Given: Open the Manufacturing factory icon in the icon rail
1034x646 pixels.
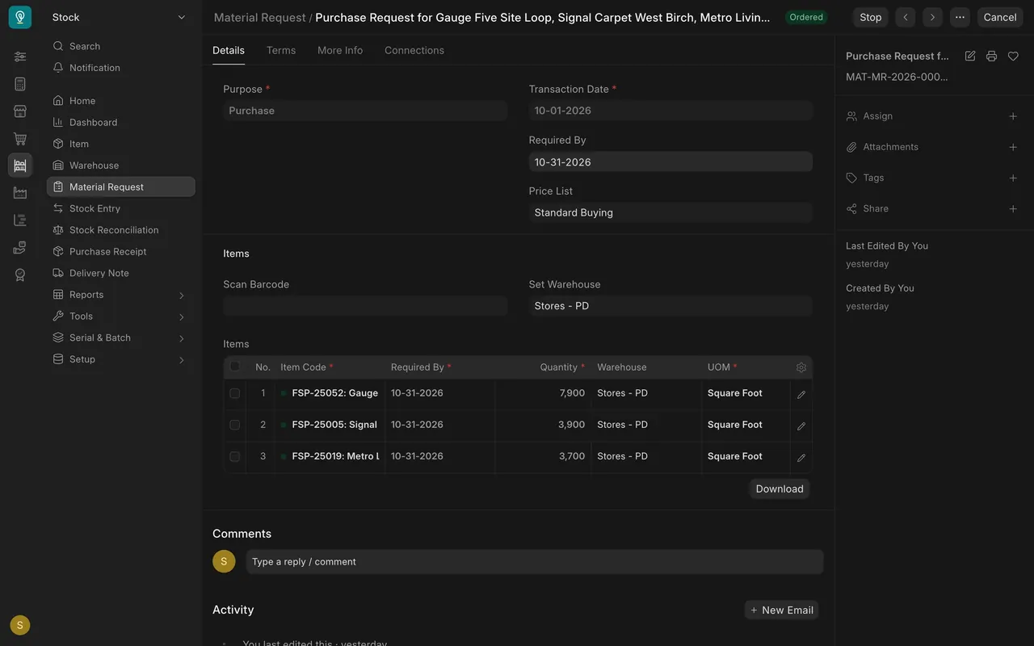Looking at the screenshot, I should pyautogui.click(x=20, y=193).
